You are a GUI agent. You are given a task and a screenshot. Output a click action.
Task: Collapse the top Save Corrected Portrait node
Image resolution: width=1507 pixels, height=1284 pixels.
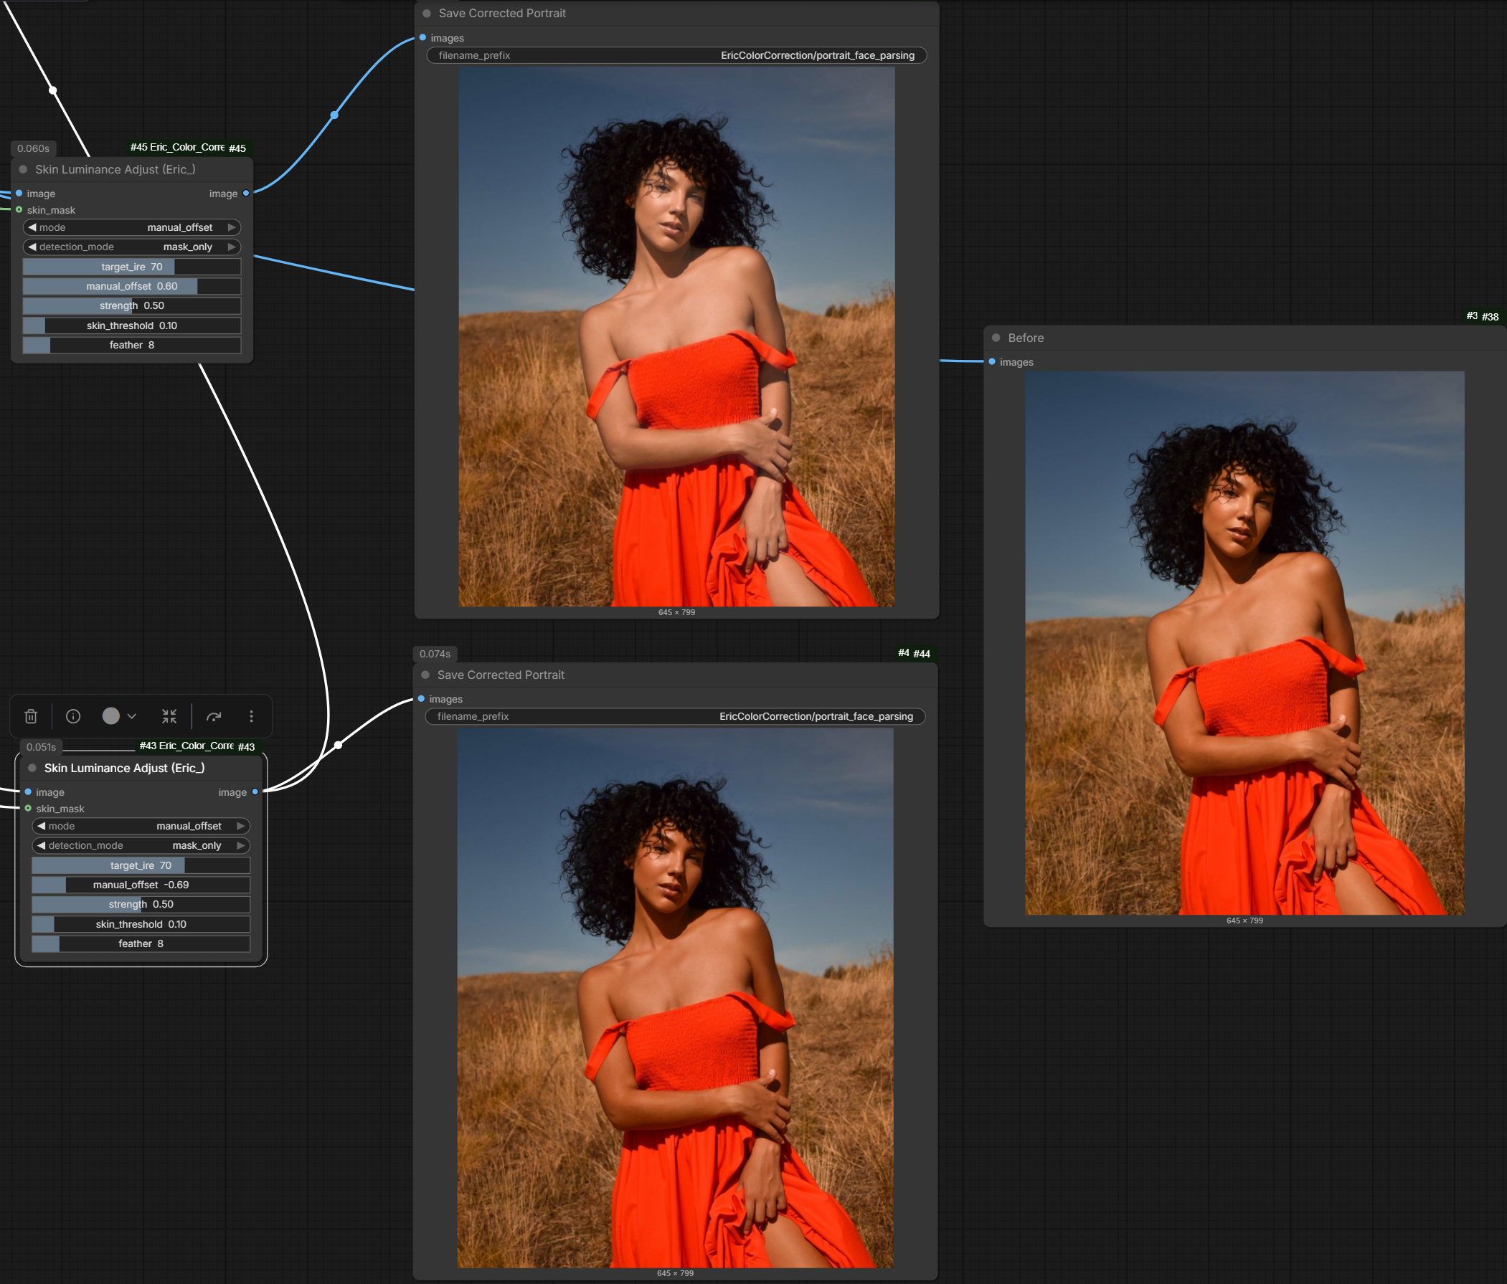coord(427,13)
